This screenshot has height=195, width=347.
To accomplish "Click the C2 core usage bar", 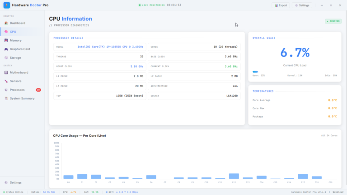I will coord(96,176).
